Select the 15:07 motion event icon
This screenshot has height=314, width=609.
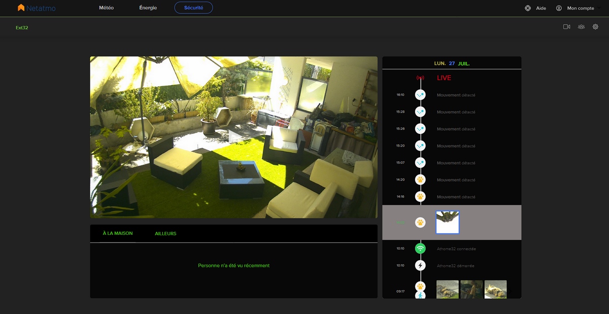tap(420, 163)
